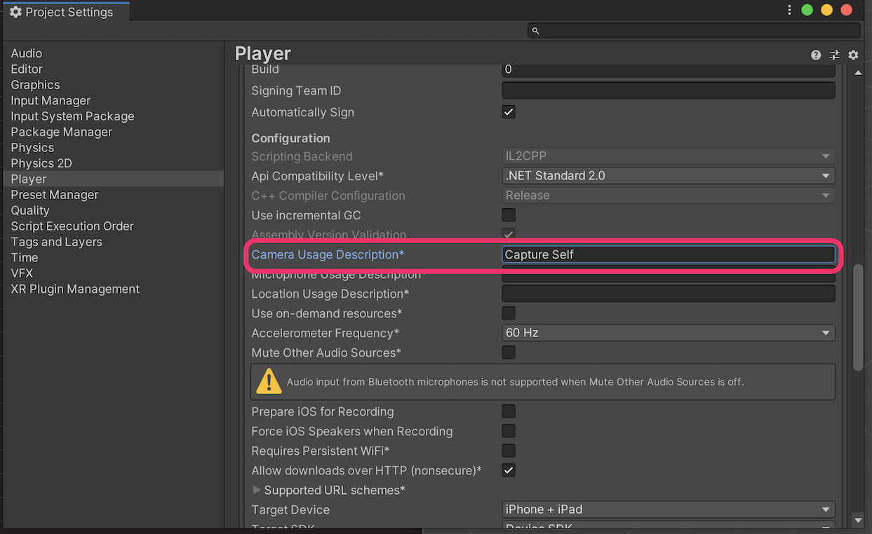
Task: Open the three-dot overflow menu at top right
Action: (x=789, y=9)
